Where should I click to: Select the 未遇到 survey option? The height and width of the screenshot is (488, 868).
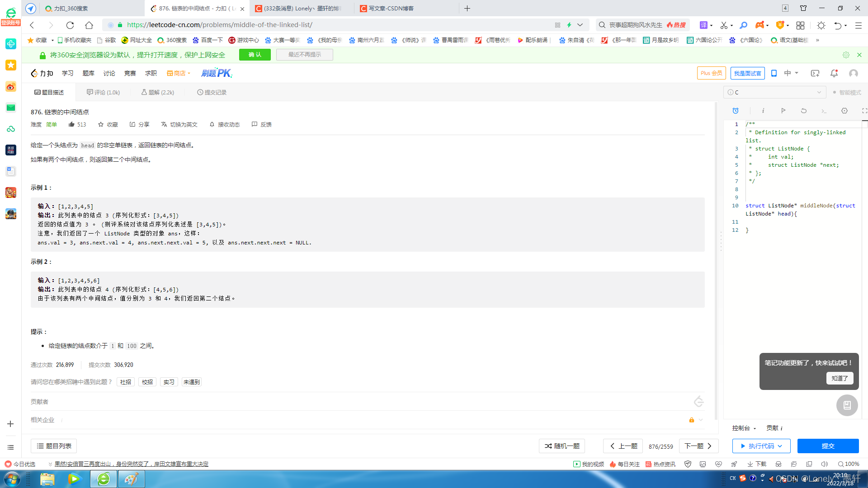pyautogui.click(x=191, y=382)
